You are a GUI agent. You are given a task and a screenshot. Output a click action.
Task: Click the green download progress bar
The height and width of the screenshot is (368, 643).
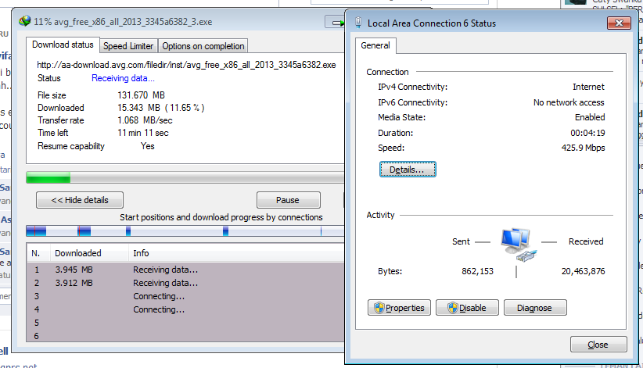[185, 177]
